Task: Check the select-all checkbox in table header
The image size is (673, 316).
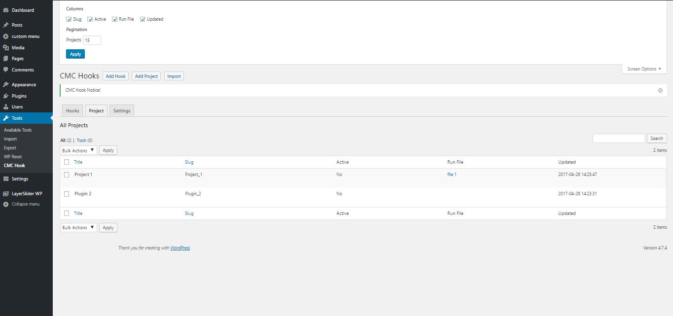Action: click(x=67, y=162)
